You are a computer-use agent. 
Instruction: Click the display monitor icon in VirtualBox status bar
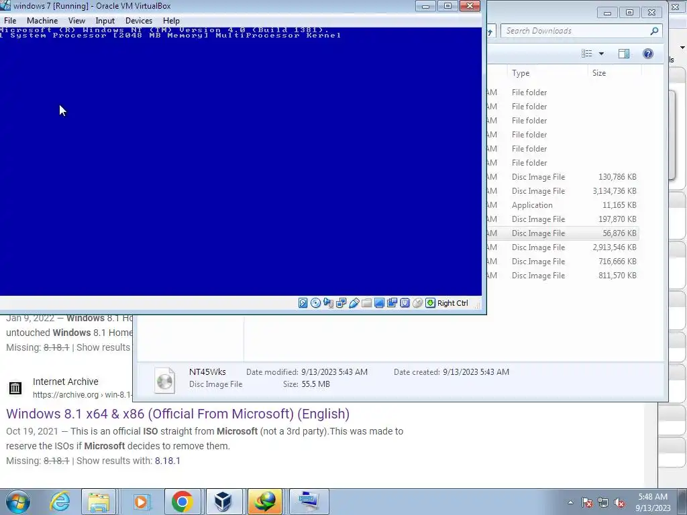pos(380,303)
